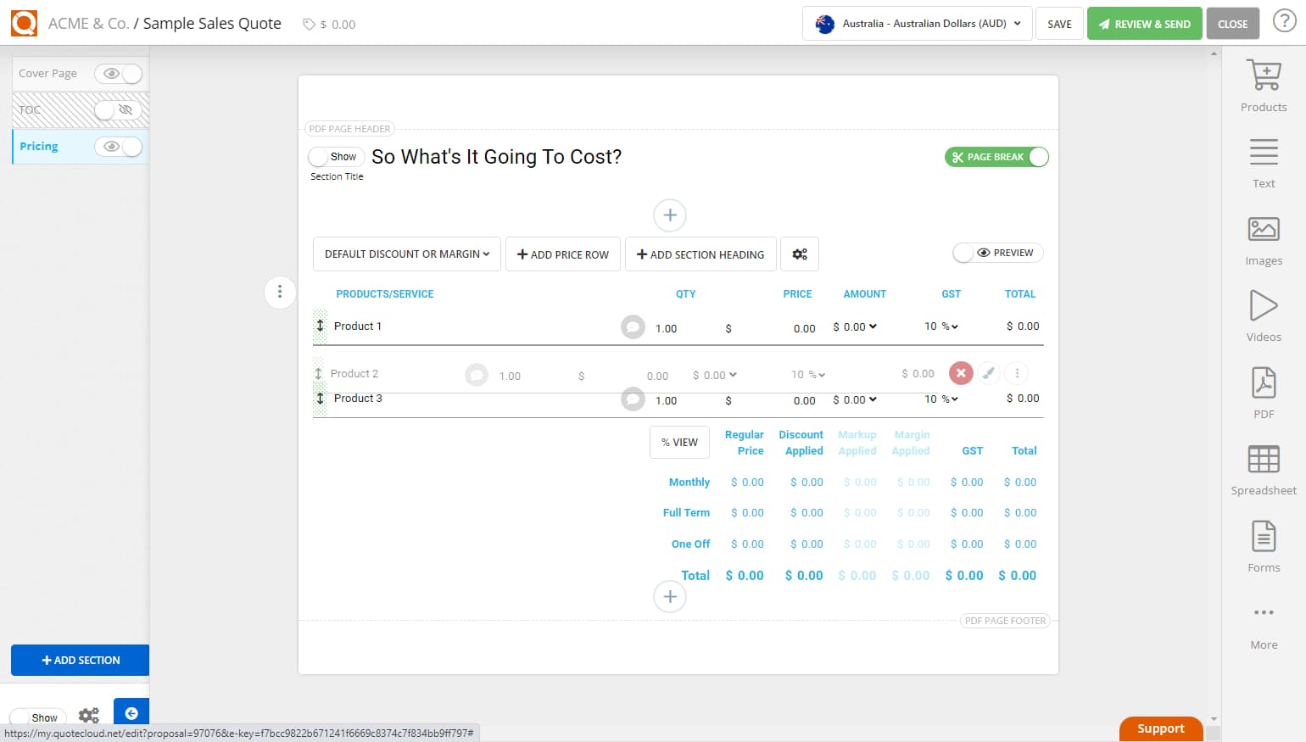Open pricing table settings with the gear icon
This screenshot has height=742, width=1306.
tap(800, 254)
